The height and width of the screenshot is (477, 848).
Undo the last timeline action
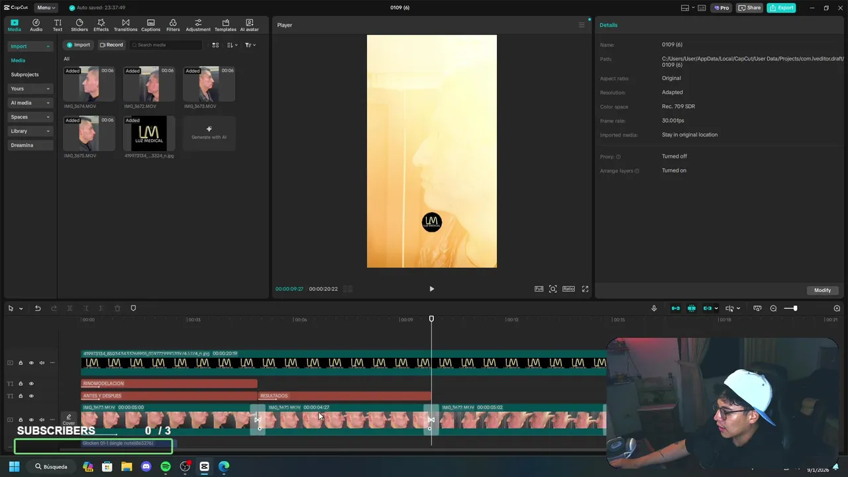[38, 308]
